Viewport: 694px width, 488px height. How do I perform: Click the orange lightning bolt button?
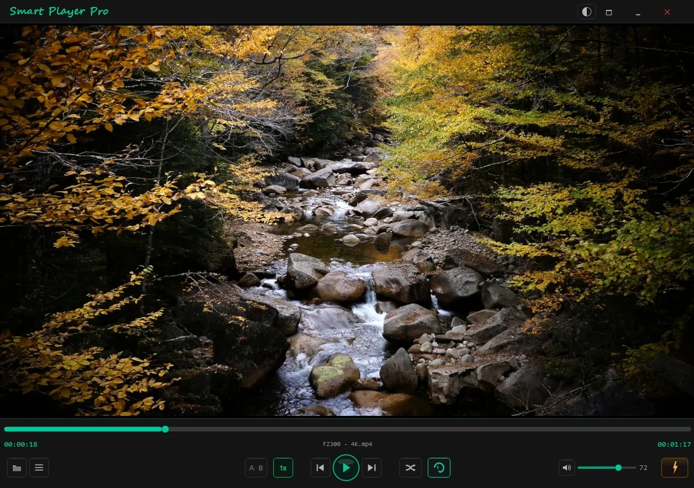tap(675, 468)
